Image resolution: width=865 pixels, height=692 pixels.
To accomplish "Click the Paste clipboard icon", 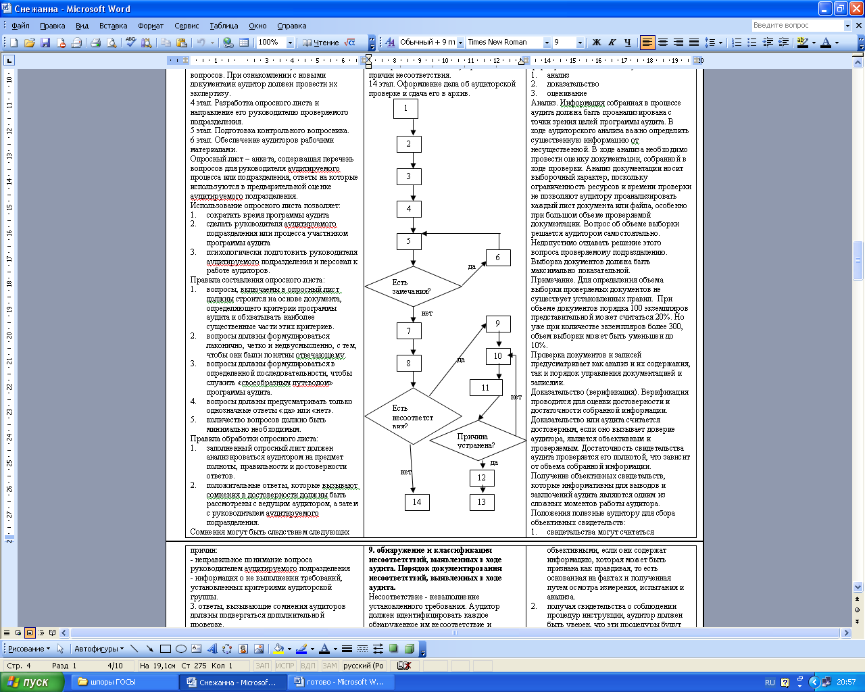I will pyautogui.click(x=182, y=43).
